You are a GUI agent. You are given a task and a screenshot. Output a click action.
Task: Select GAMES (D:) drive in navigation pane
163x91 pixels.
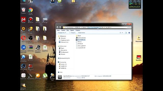[x=63, y=66]
